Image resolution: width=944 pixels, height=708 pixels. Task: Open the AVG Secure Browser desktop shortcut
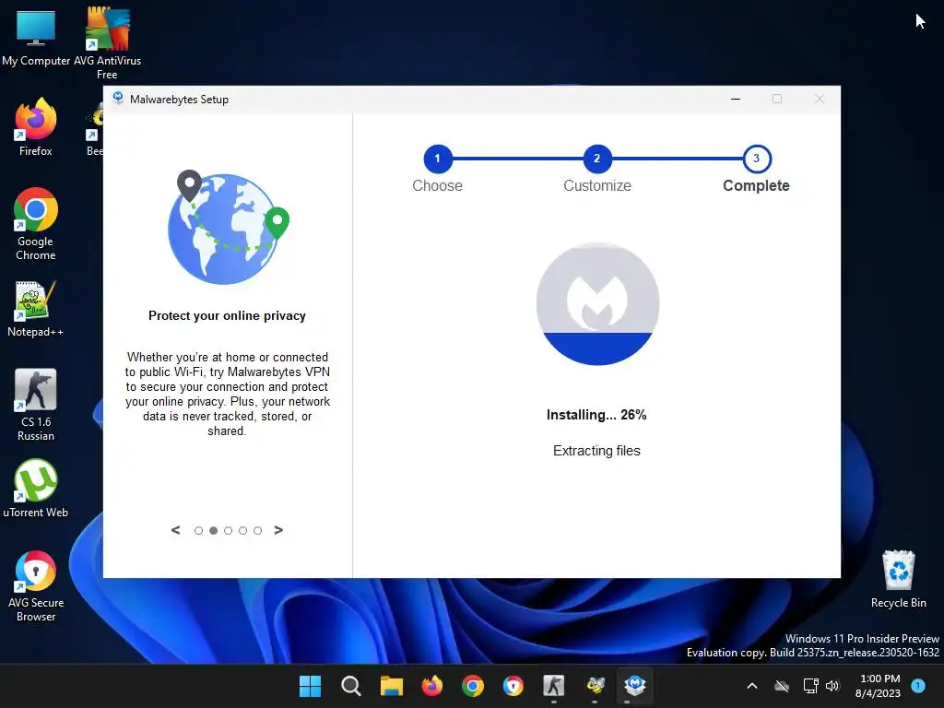point(36,585)
